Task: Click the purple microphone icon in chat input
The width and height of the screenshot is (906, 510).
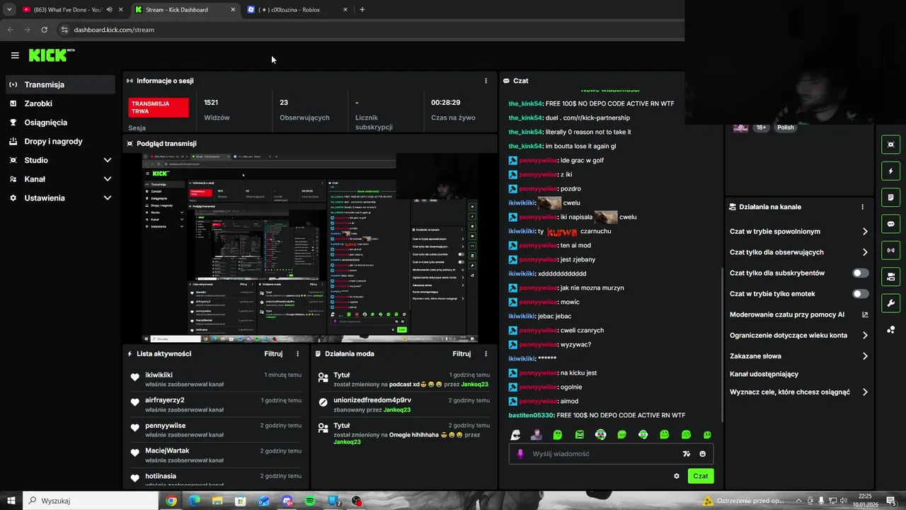Action: [520, 454]
